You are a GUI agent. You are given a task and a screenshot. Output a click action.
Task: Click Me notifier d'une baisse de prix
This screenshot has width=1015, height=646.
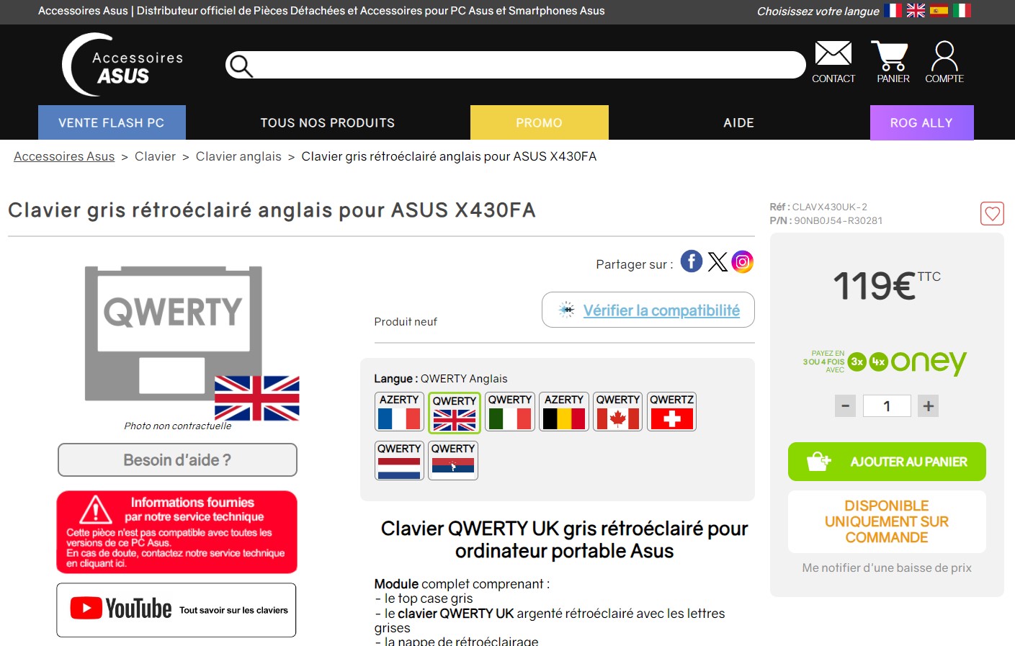[x=887, y=568]
